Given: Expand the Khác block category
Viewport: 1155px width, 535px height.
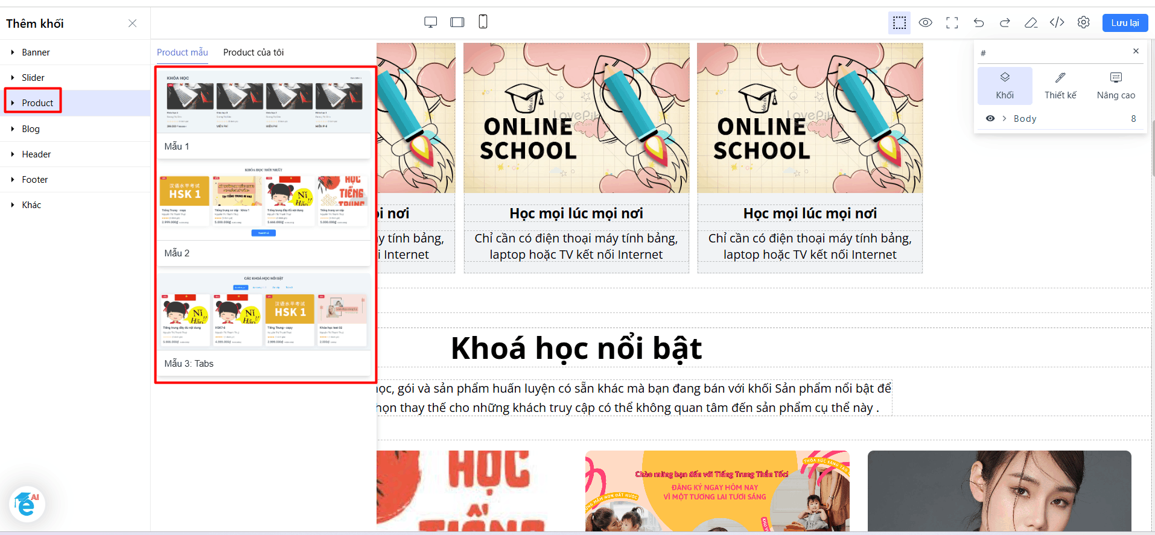Looking at the screenshot, I should [x=75, y=204].
